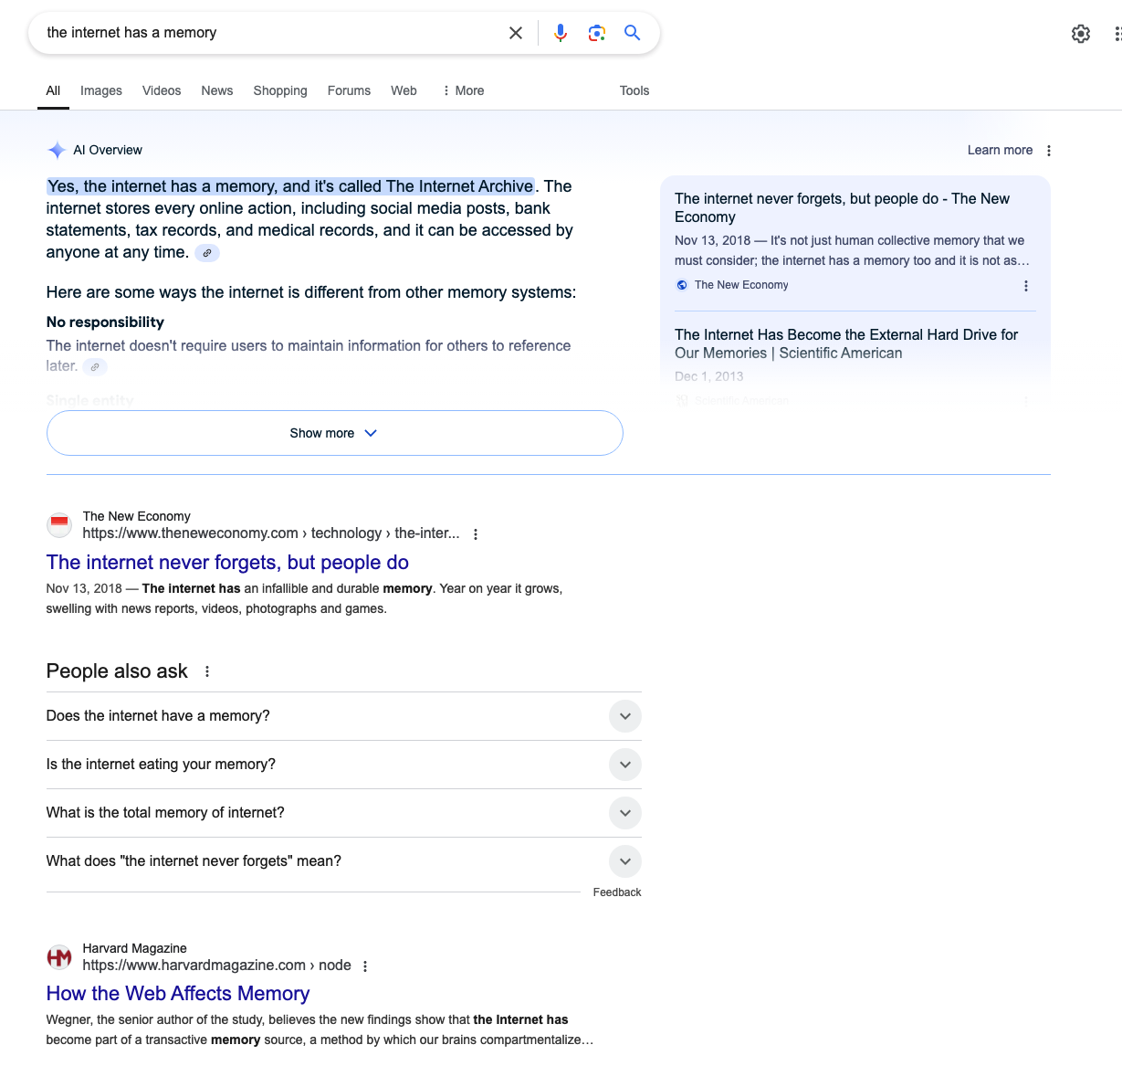Select the All results tab
Viewport: 1122px width, 1066px height.
point(53,90)
